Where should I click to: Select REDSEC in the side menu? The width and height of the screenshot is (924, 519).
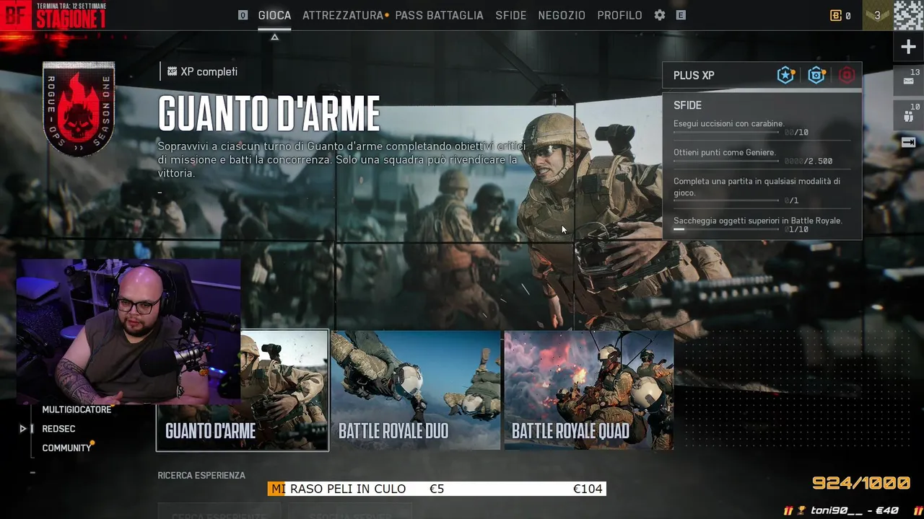tap(58, 429)
